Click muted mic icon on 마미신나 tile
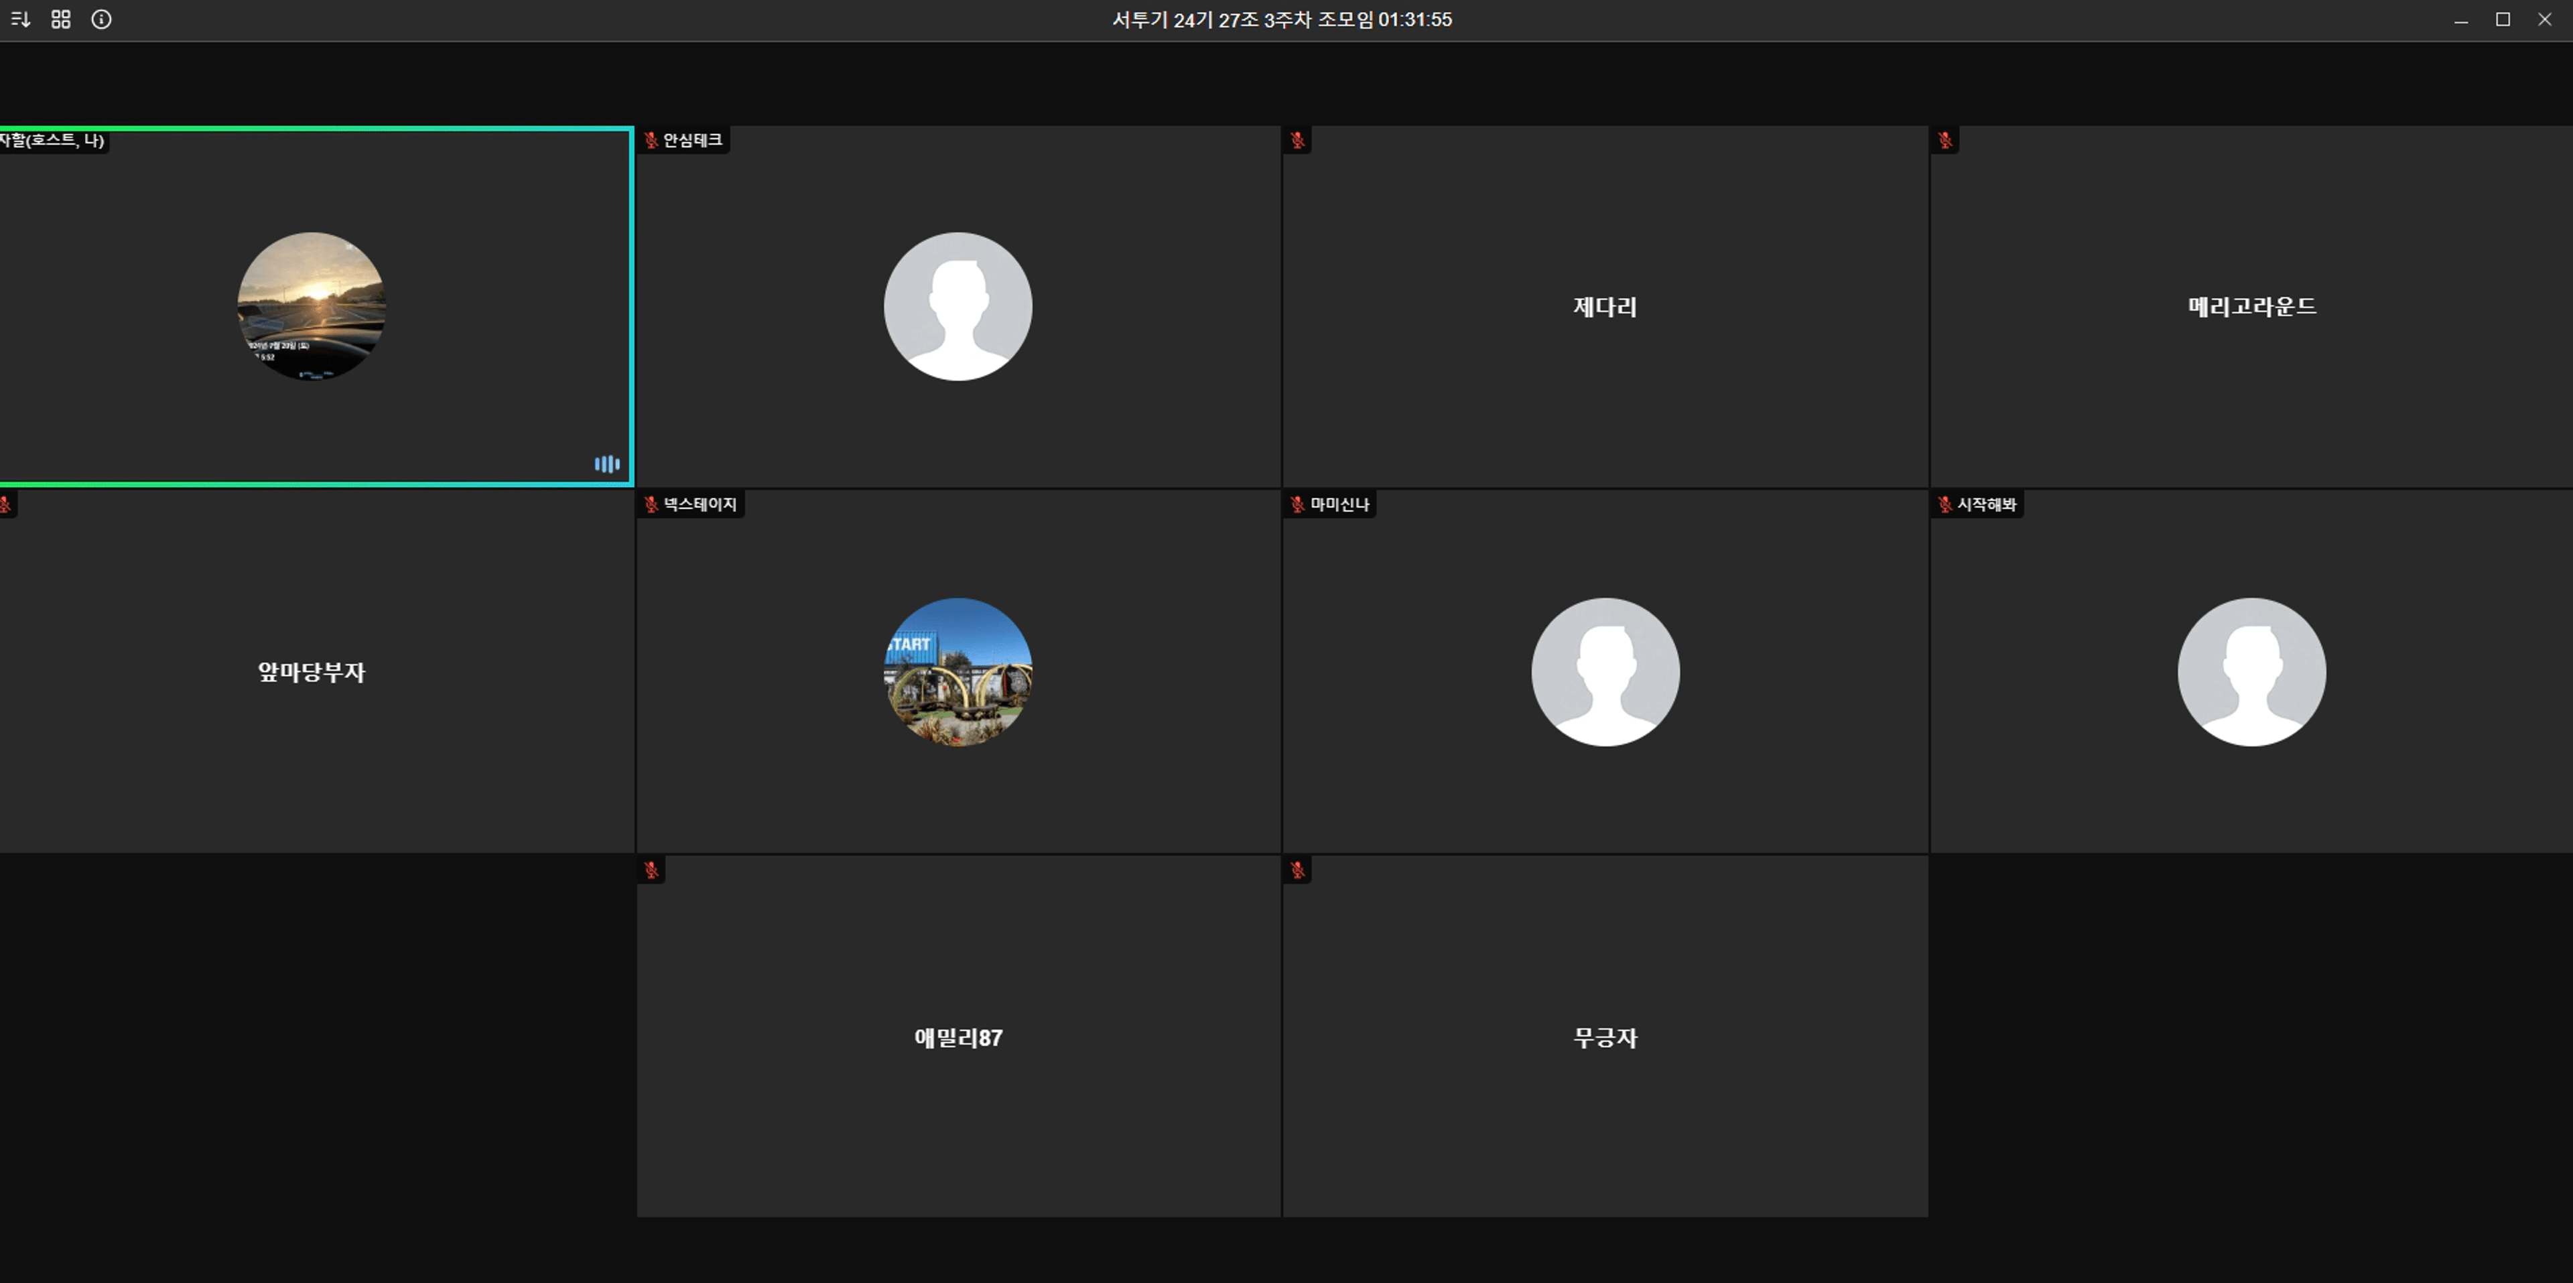 tap(1297, 505)
